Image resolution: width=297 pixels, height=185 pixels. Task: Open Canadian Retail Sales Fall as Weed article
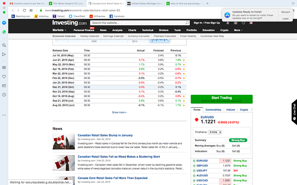click(119, 157)
